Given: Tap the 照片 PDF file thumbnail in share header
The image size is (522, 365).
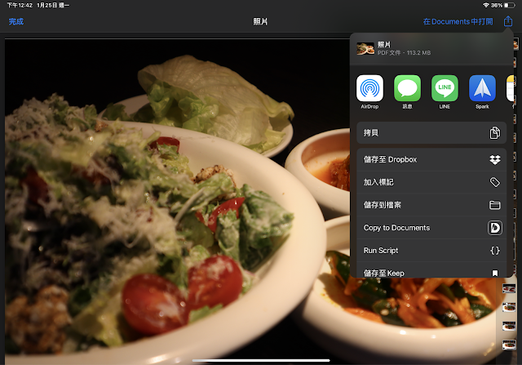Looking at the screenshot, I should click(x=365, y=49).
